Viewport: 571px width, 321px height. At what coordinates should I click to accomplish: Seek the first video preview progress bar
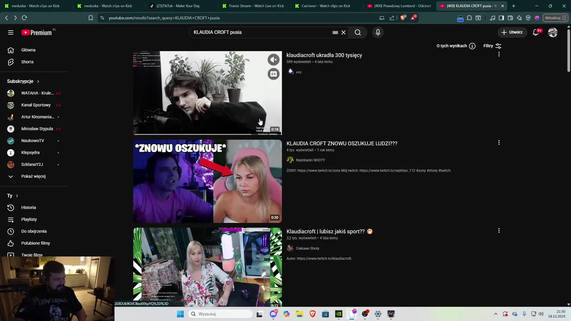tap(207, 134)
